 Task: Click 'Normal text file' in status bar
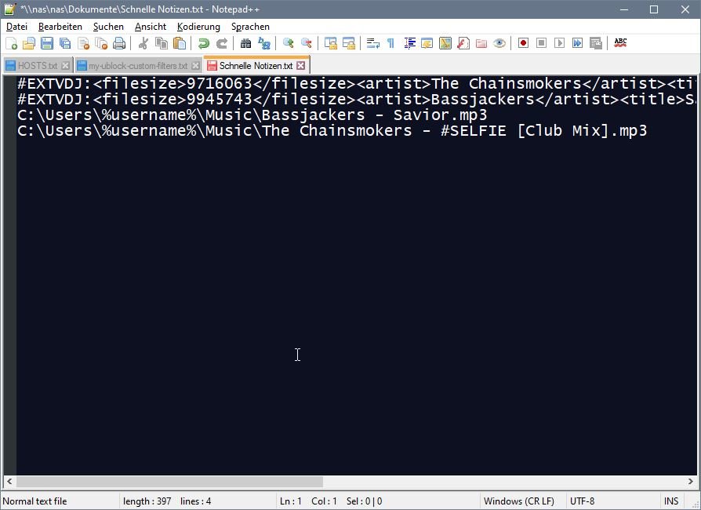(35, 501)
